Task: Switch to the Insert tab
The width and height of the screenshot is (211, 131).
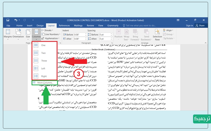Action: point(30,25)
